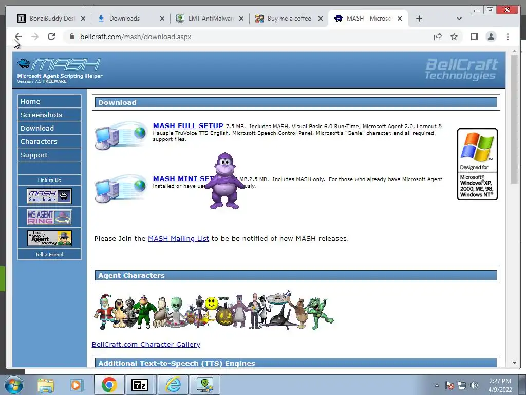
Task: Open 7-Zip from the taskbar
Action: [x=140, y=385]
